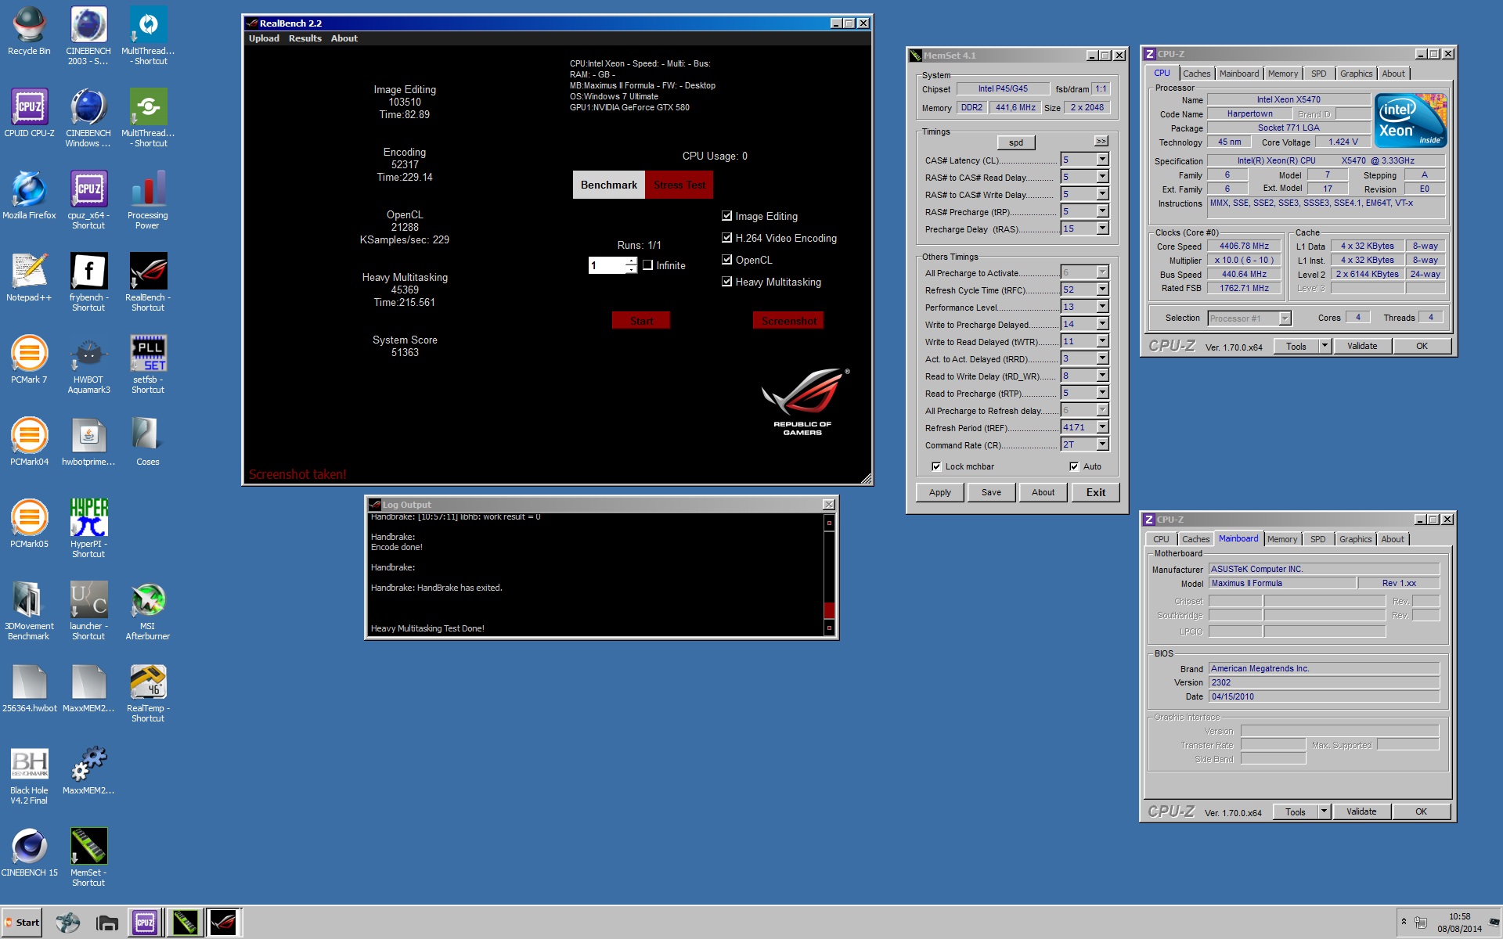Click Log Output vertical scrollbar thumb
The height and width of the screenshot is (939, 1503).
tap(829, 610)
